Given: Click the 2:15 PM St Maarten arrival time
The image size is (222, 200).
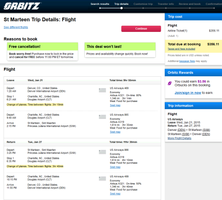Looking at the screenshot, I should coord(11,126).
